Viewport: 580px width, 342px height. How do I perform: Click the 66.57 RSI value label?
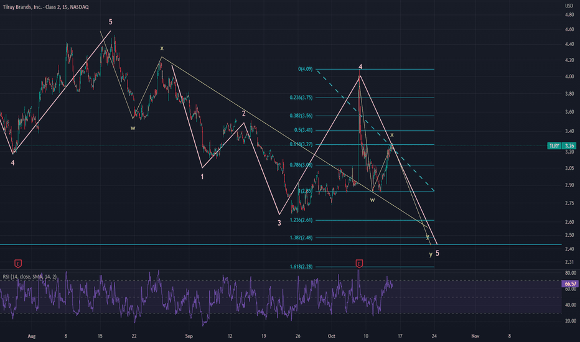569,284
